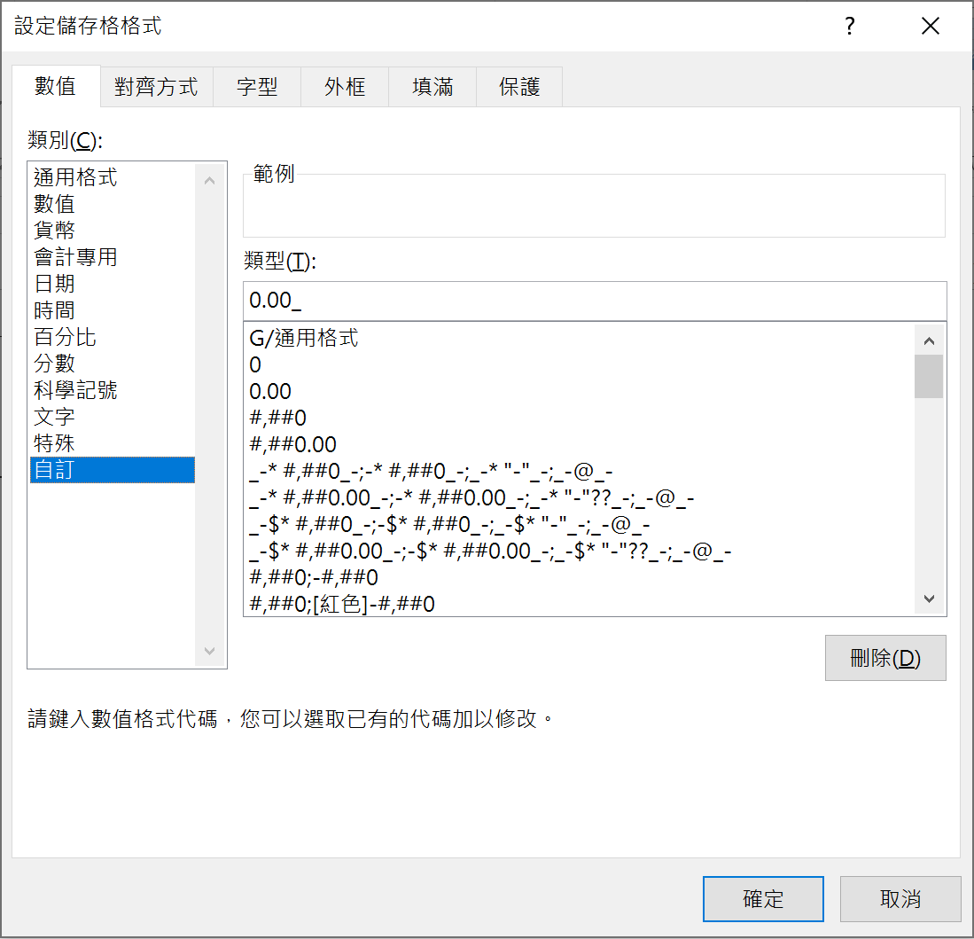Screen dimensions: 974x939
Task: Confirm with the 確定 button
Action: (763, 898)
